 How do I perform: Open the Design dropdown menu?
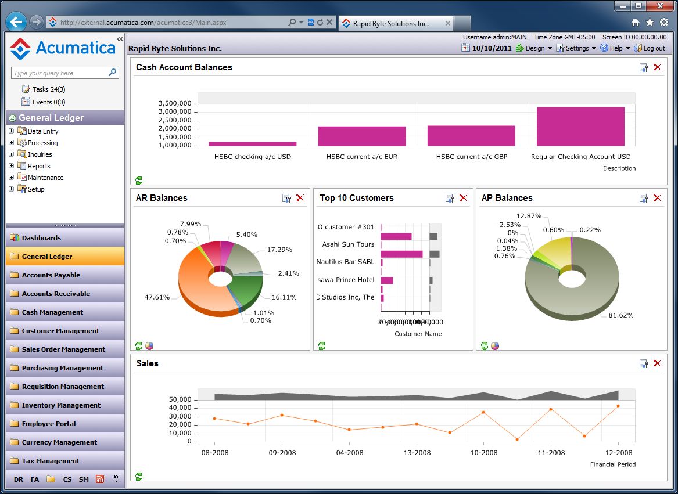coord(535,48)
